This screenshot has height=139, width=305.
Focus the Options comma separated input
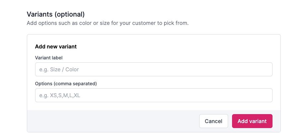(x=153, y=95)
